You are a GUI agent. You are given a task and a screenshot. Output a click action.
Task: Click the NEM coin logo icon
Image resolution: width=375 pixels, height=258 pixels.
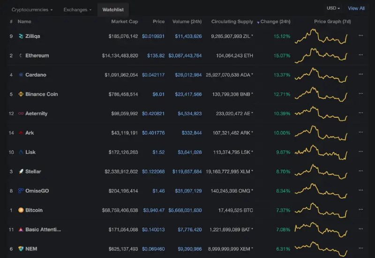pos(21,249)
